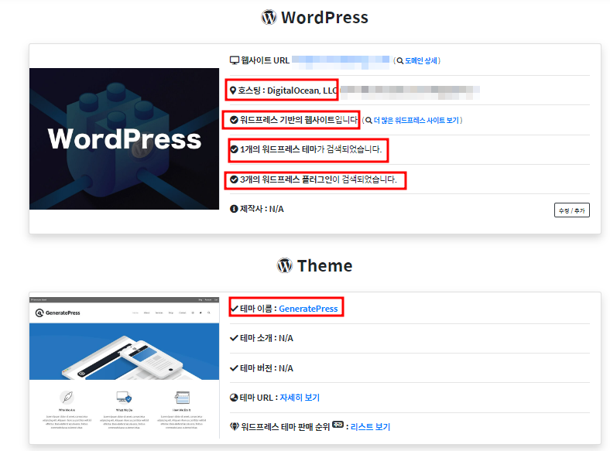Open the 리스트 보기 link
This screenshot has height=451, width=610.
370,427
